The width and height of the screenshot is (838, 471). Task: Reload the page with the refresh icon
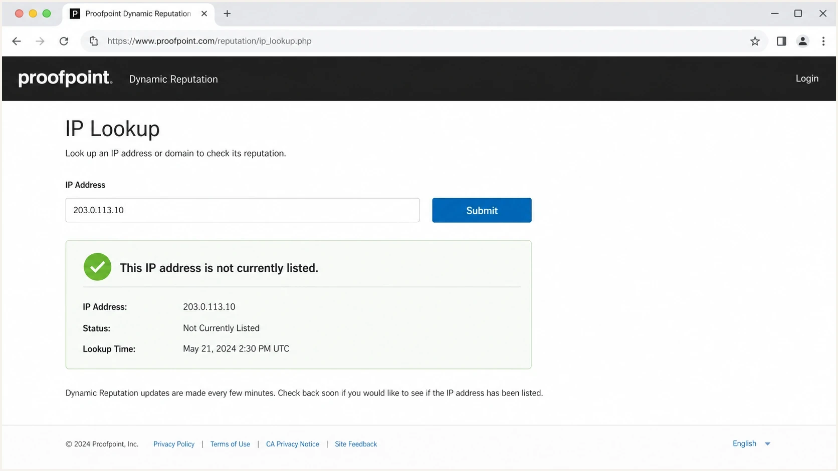coord(64,41)
